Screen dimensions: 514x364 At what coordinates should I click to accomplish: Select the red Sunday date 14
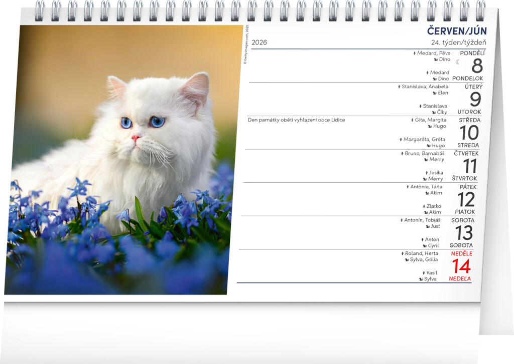[x=461, y=266]
